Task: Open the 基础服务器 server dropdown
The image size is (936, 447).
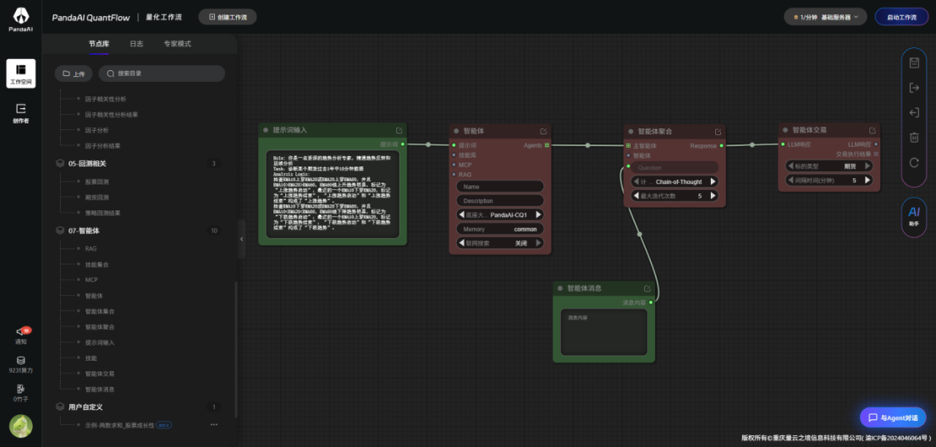Action: tap(825, 17)
